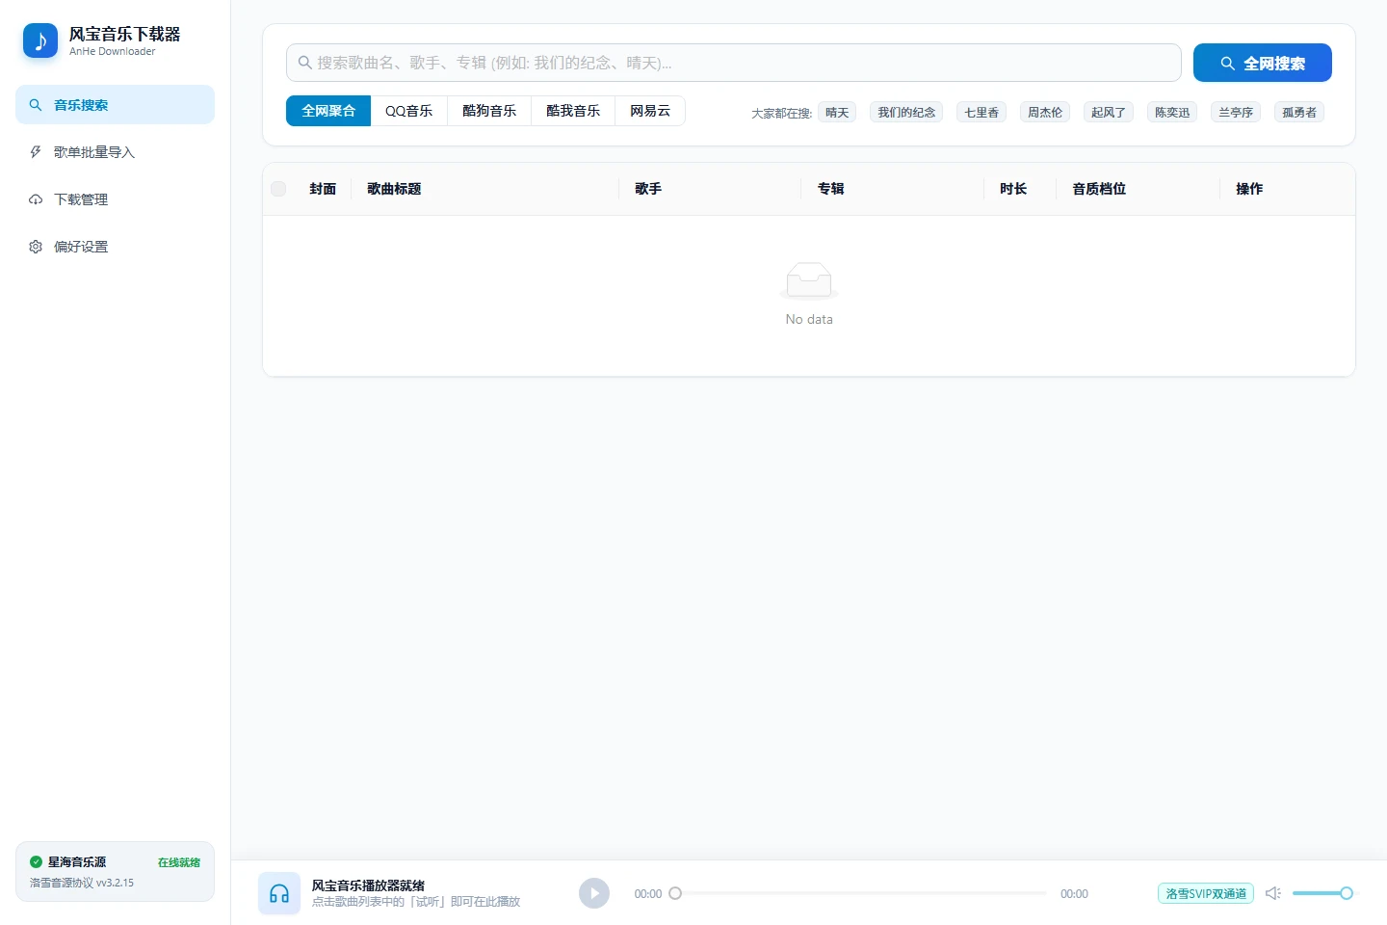This screenshot has width=1387, height=925.
Task: Click the play button in player bar
Action: pos(594,893)
